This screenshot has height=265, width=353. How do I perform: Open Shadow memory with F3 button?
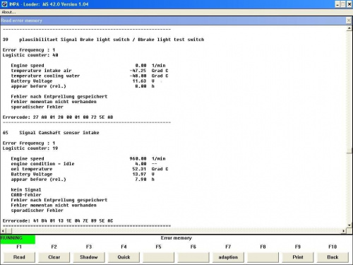[89, 257]
